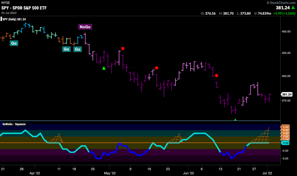Click the 27 date label on the time axis
The width and height of the screenshot is (297, 176).
254,169
